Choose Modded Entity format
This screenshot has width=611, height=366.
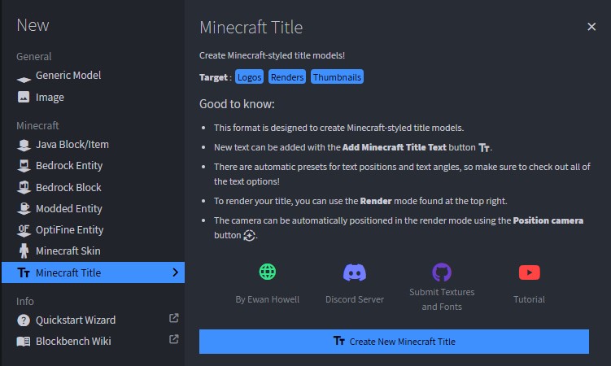(x=68, y=209)
